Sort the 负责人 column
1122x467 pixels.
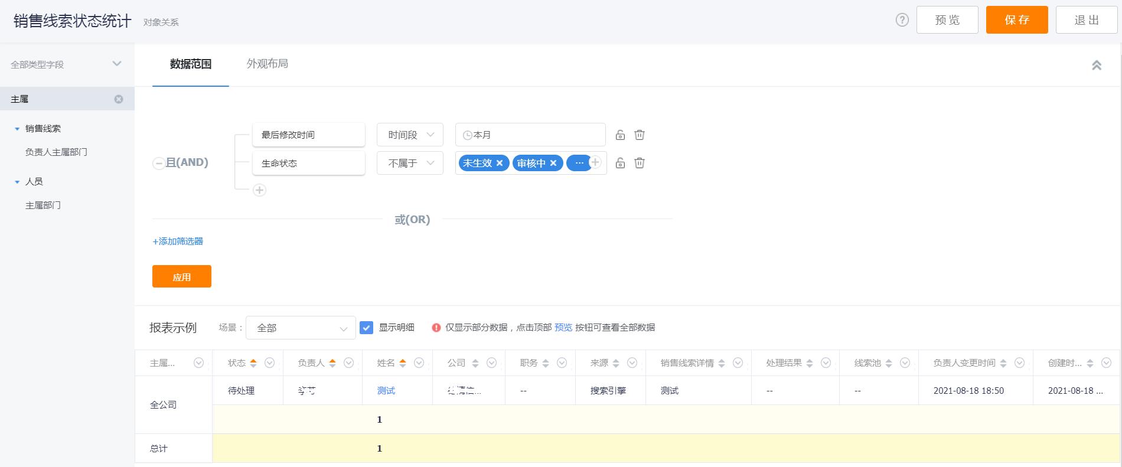(x=332, y=363)
